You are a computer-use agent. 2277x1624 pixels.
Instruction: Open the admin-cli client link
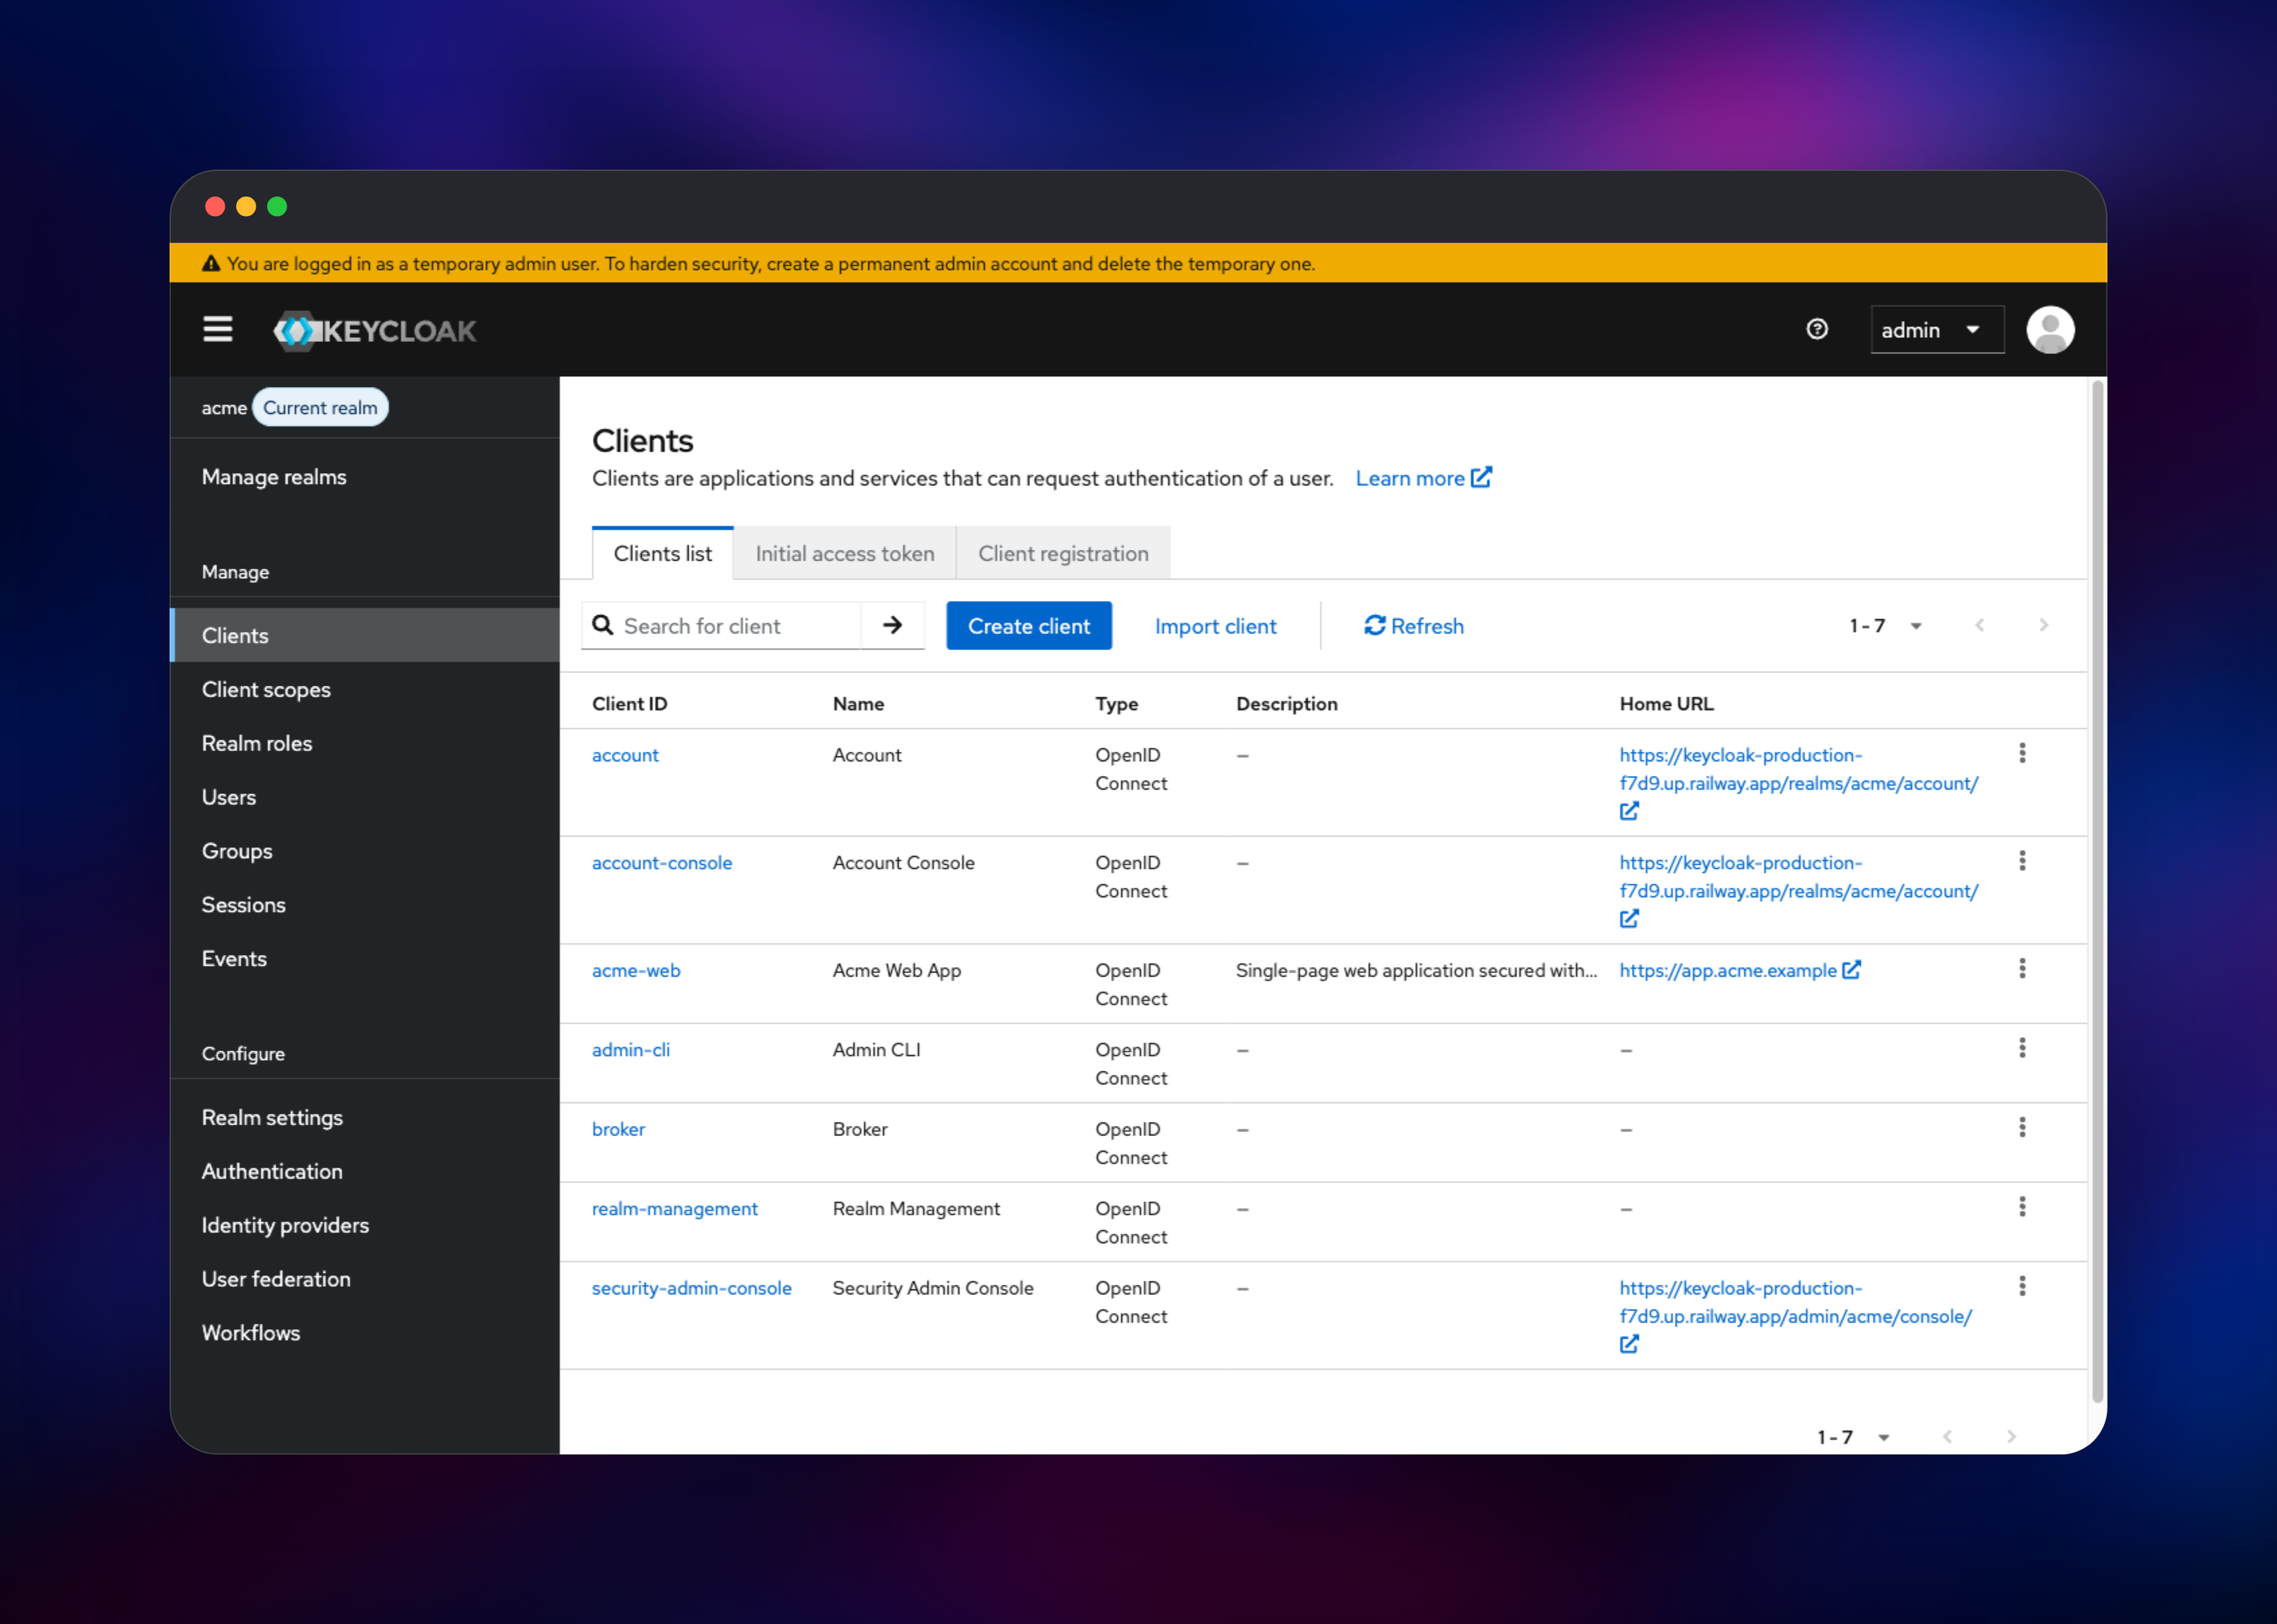tap(630, 1049)
